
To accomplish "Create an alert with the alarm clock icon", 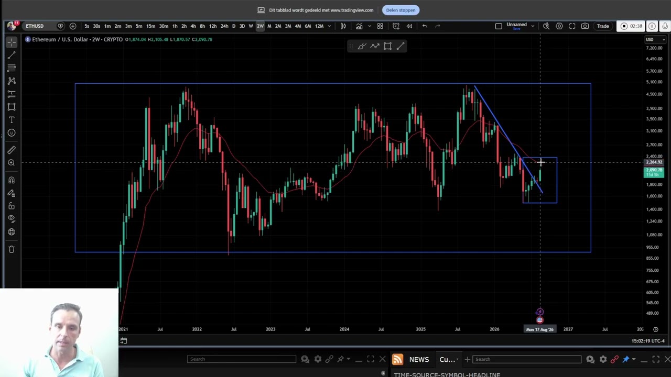I will tap(396, 26).
